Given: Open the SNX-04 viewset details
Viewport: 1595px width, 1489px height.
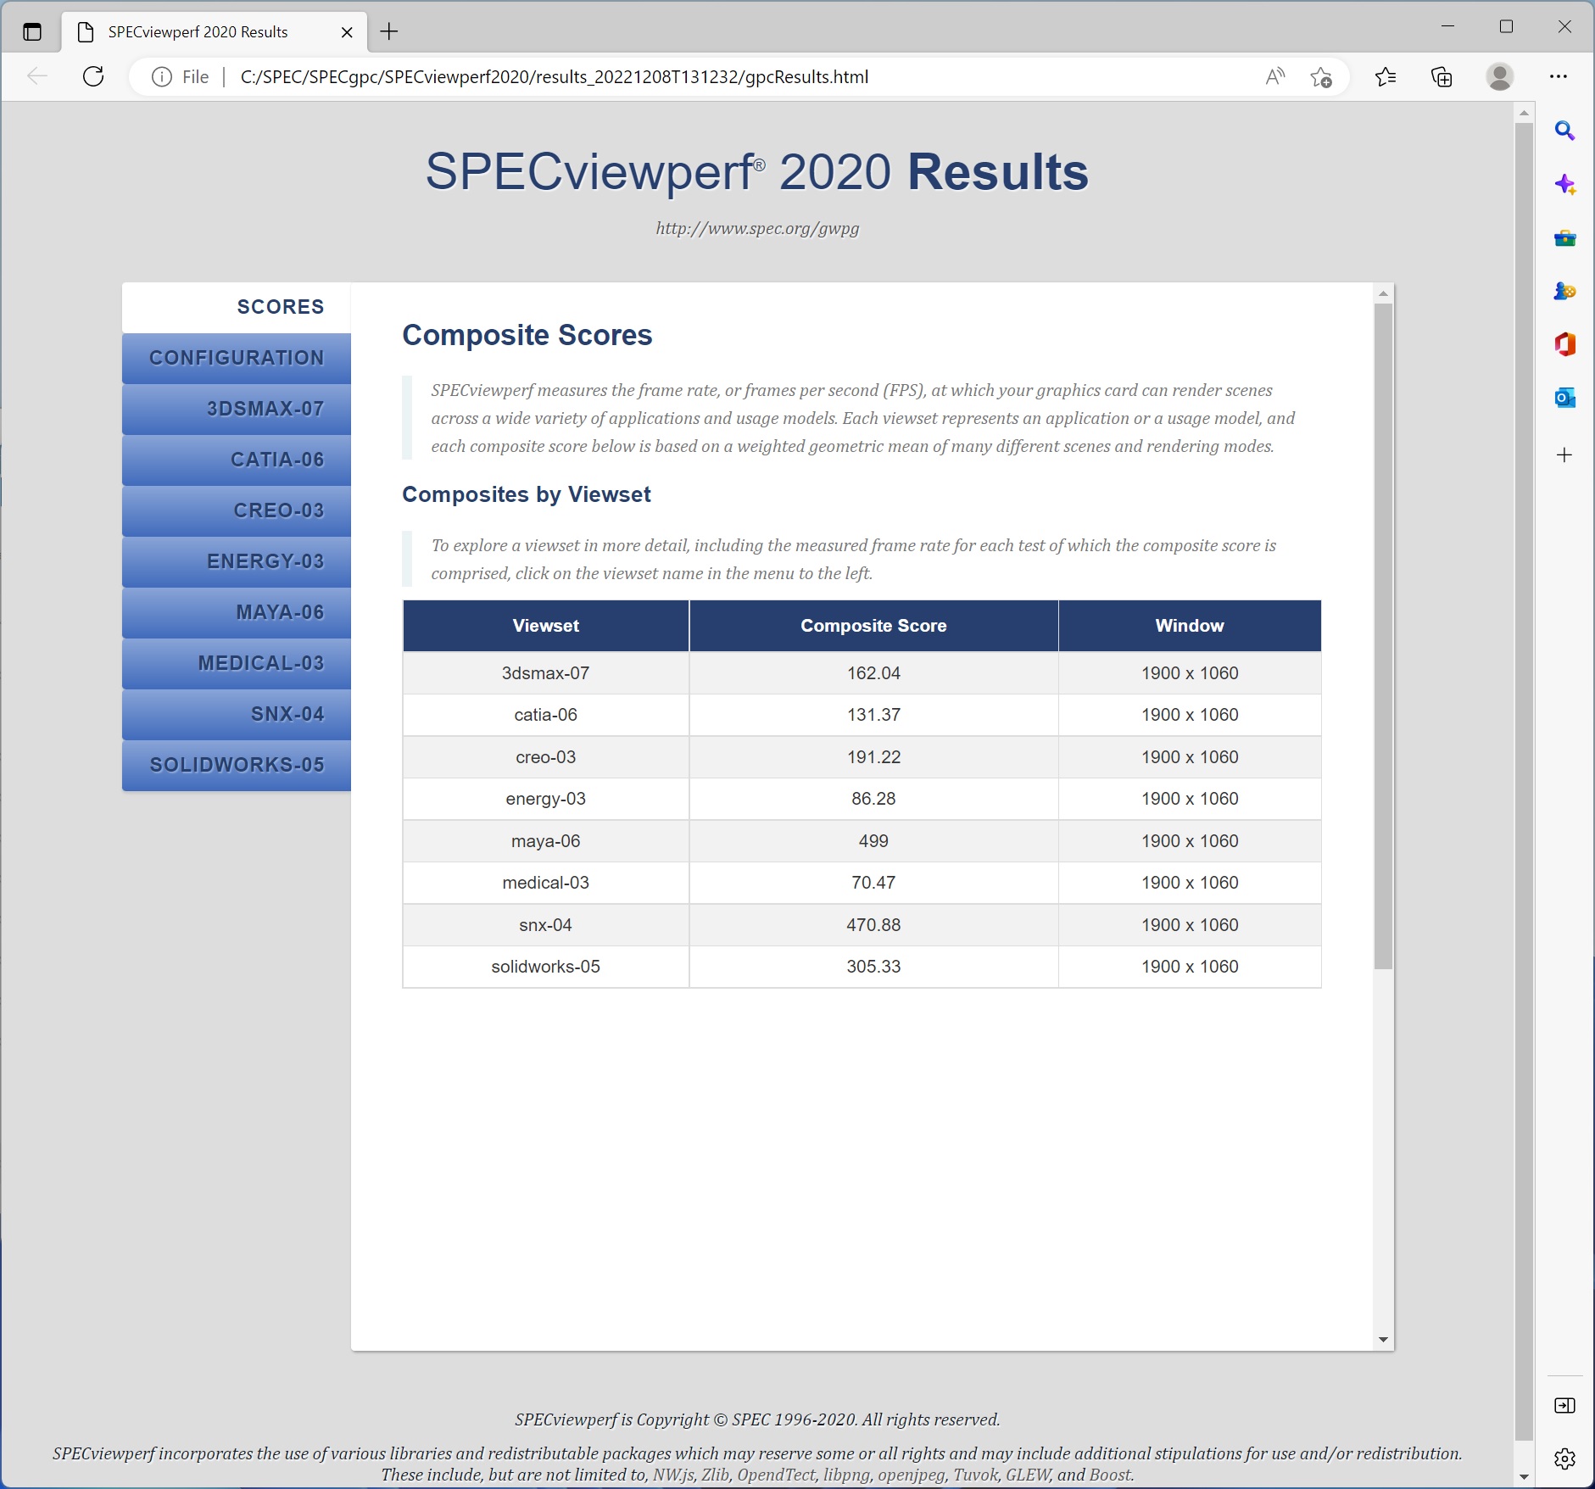Looking at the screenshot, I should coord(237,714).
